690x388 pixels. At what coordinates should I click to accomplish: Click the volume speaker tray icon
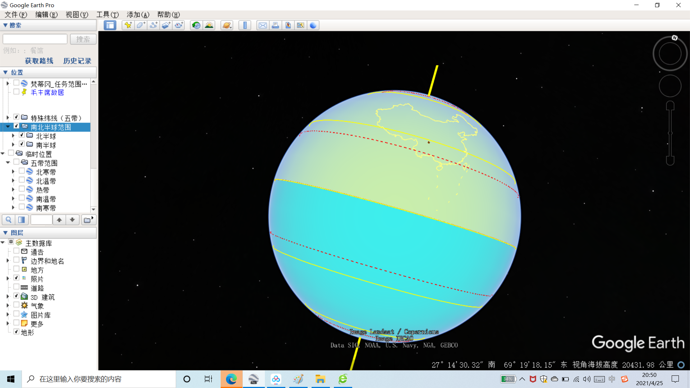(x=587, y=379)
